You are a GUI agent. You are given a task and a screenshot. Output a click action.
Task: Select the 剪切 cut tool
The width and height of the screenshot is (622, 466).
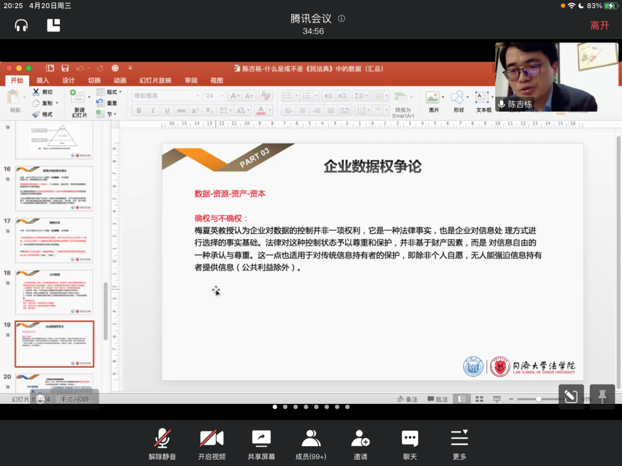pyautogui.click(x=42, y=92)
